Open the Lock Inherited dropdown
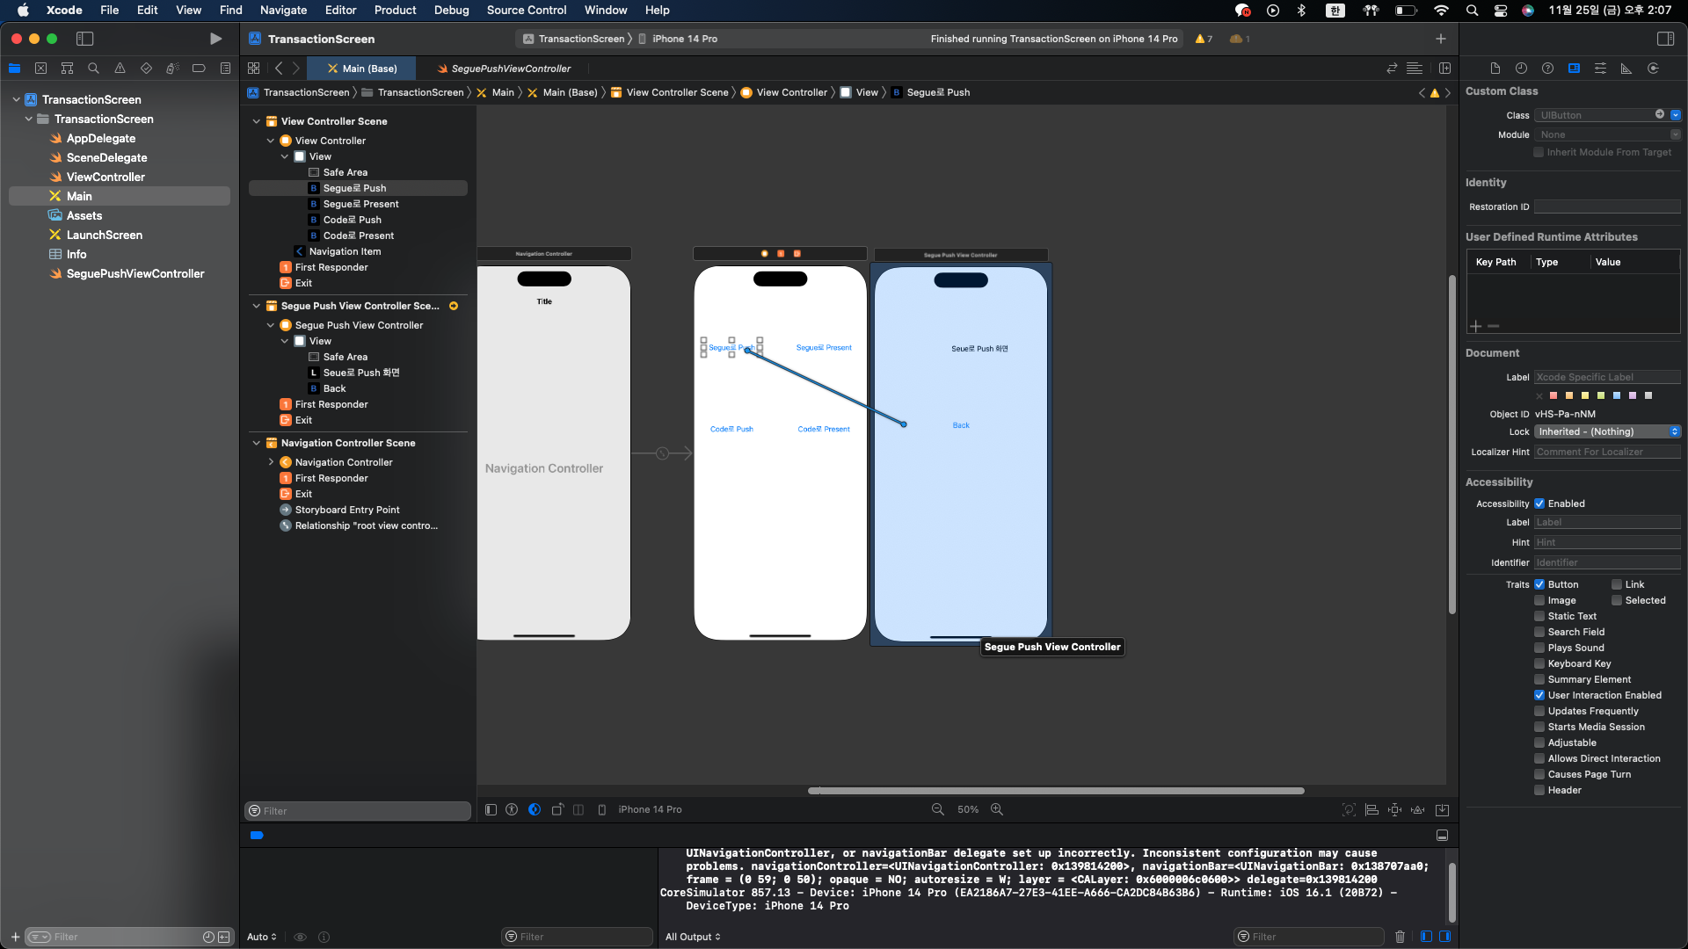This screenshot has height=949, width=1688. 1607,431
